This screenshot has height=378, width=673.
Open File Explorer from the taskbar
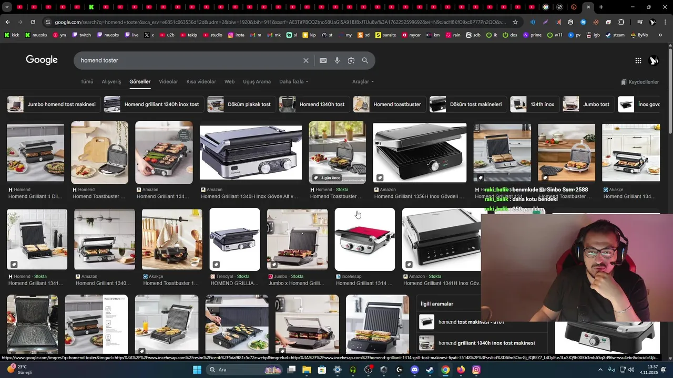point(307,370)
